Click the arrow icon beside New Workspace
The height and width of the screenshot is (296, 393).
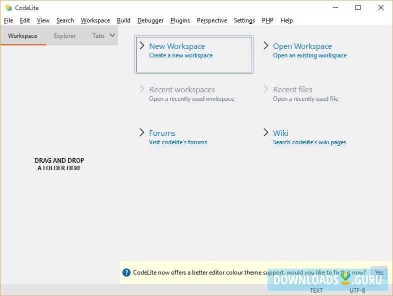click(x=142, y=45)
